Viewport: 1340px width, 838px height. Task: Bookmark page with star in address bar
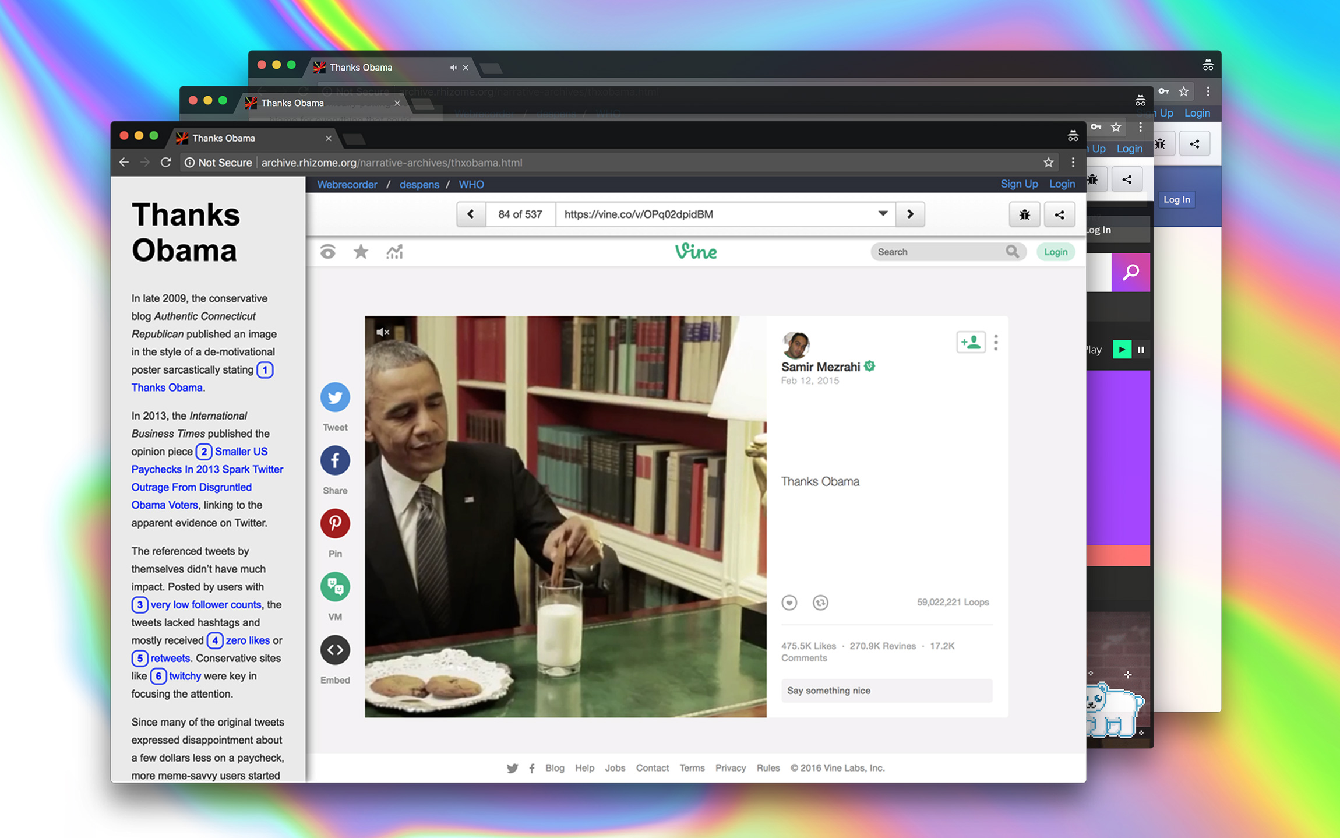[x=1049, y=163]
